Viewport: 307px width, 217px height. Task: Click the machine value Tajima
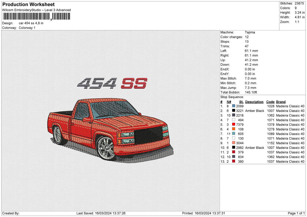250,32
